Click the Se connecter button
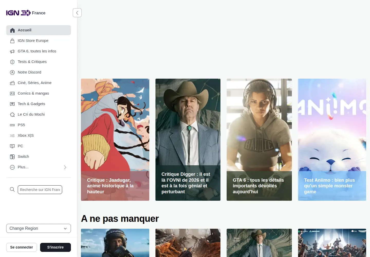 [x=22, y=247]
